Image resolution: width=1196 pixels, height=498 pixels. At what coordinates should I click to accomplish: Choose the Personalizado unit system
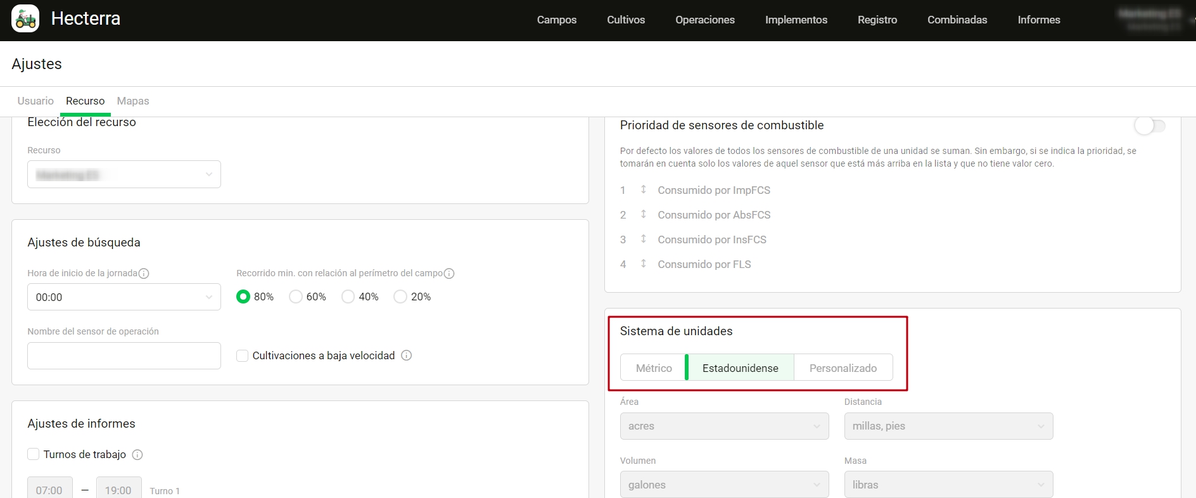point(843,368)
